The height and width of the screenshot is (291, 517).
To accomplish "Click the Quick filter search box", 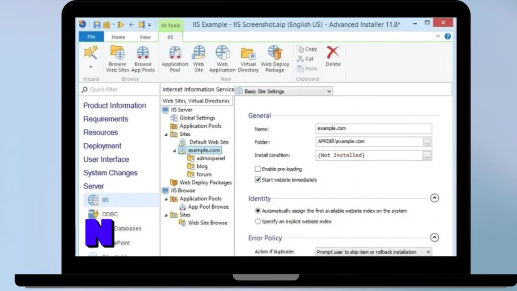I will pyautogui.click(x=119, y=89).
